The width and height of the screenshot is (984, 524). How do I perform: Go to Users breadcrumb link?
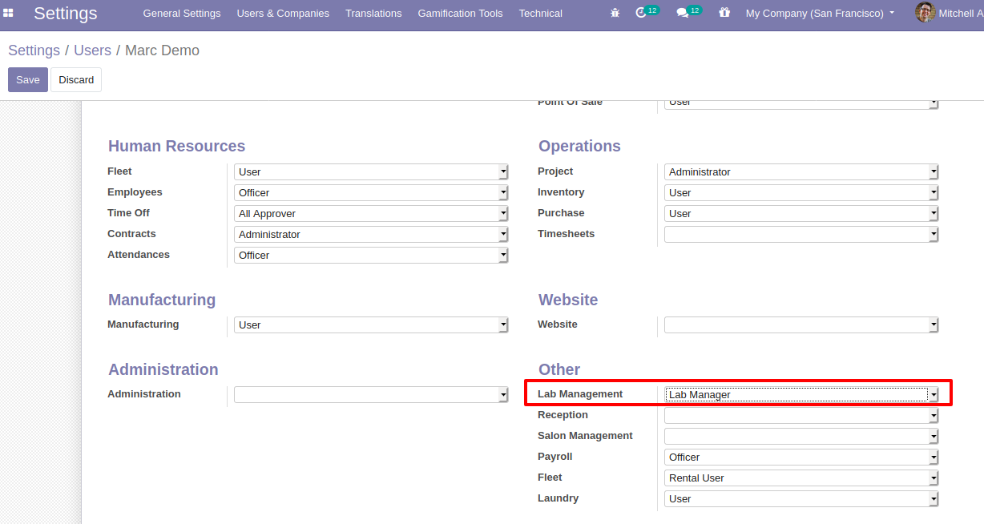[x=92, y=50]
